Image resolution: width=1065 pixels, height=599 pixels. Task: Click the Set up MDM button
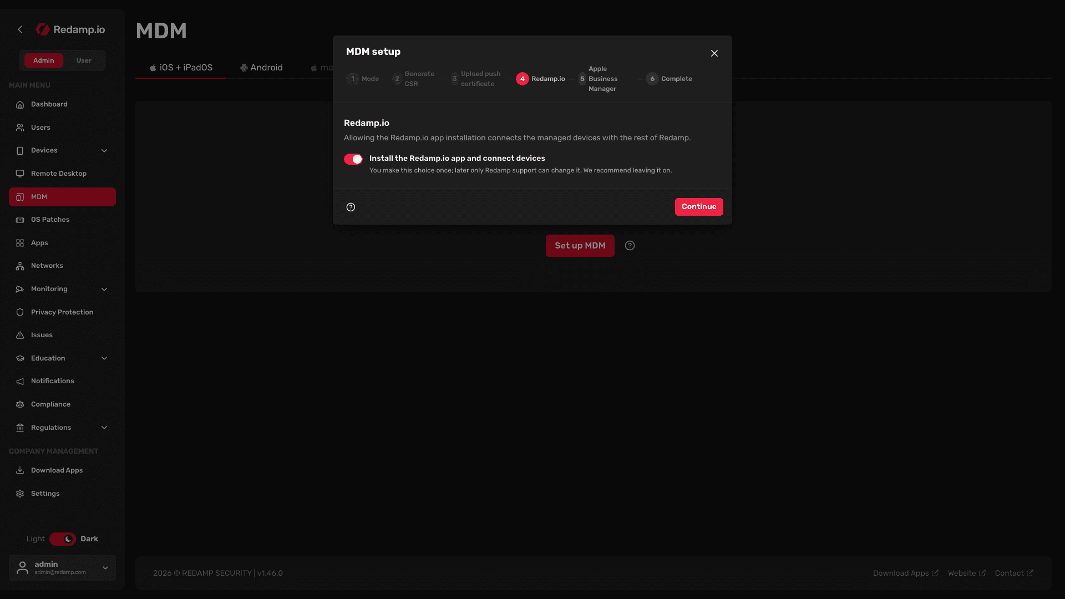tap(580, 246)
